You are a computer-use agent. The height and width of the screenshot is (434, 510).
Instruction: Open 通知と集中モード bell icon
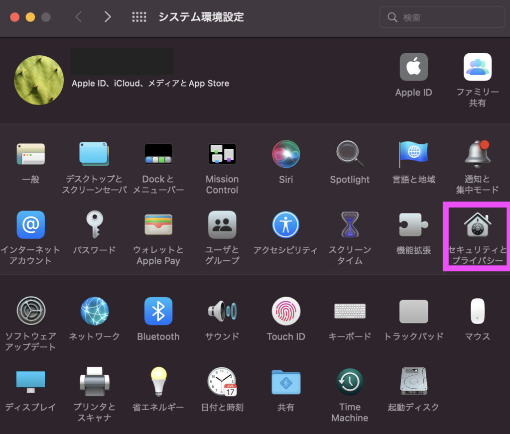point(477,154)
